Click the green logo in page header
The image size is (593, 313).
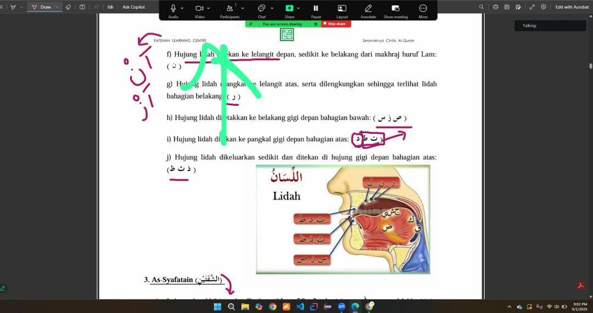(287, 35)
